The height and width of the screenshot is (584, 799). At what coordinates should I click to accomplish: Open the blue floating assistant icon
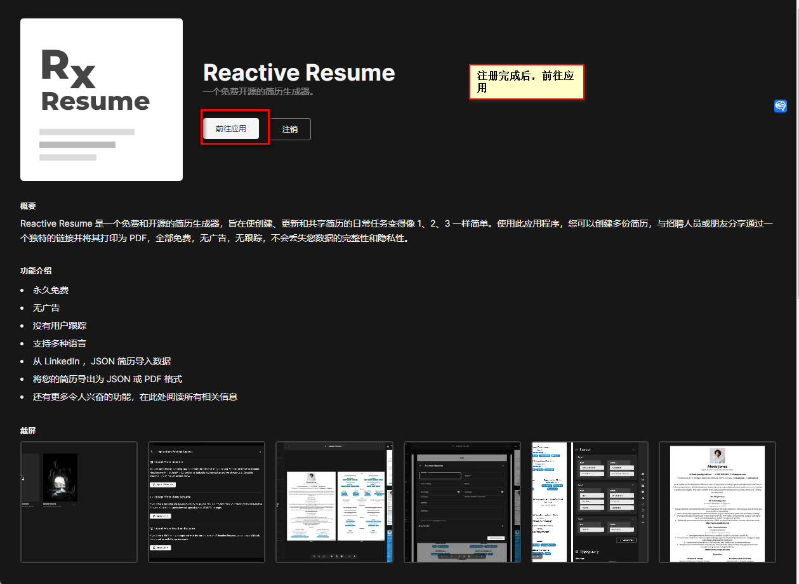(781, 106)
